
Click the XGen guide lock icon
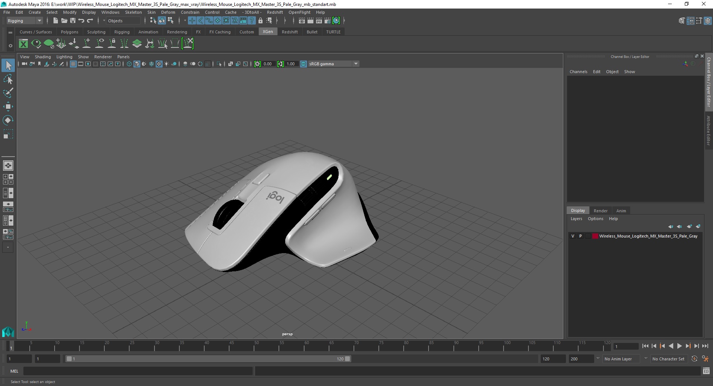[112, 44]
